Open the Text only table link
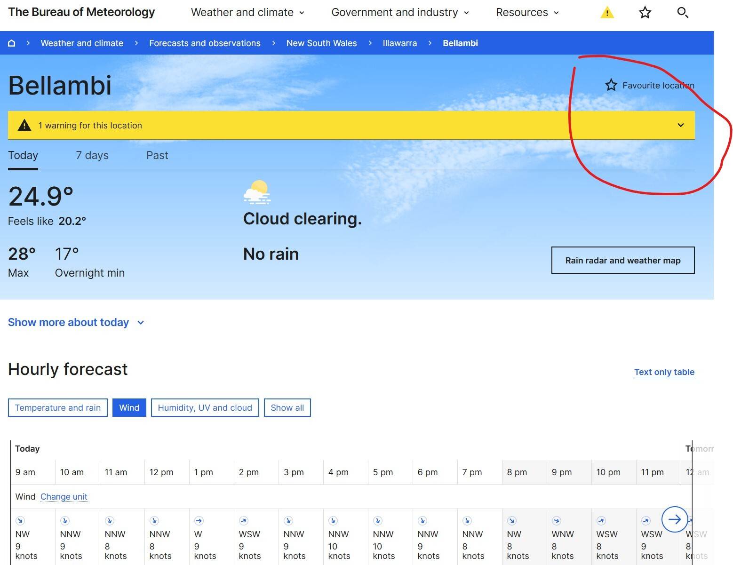This screenshot has height=565, width=733. (664, 372)
